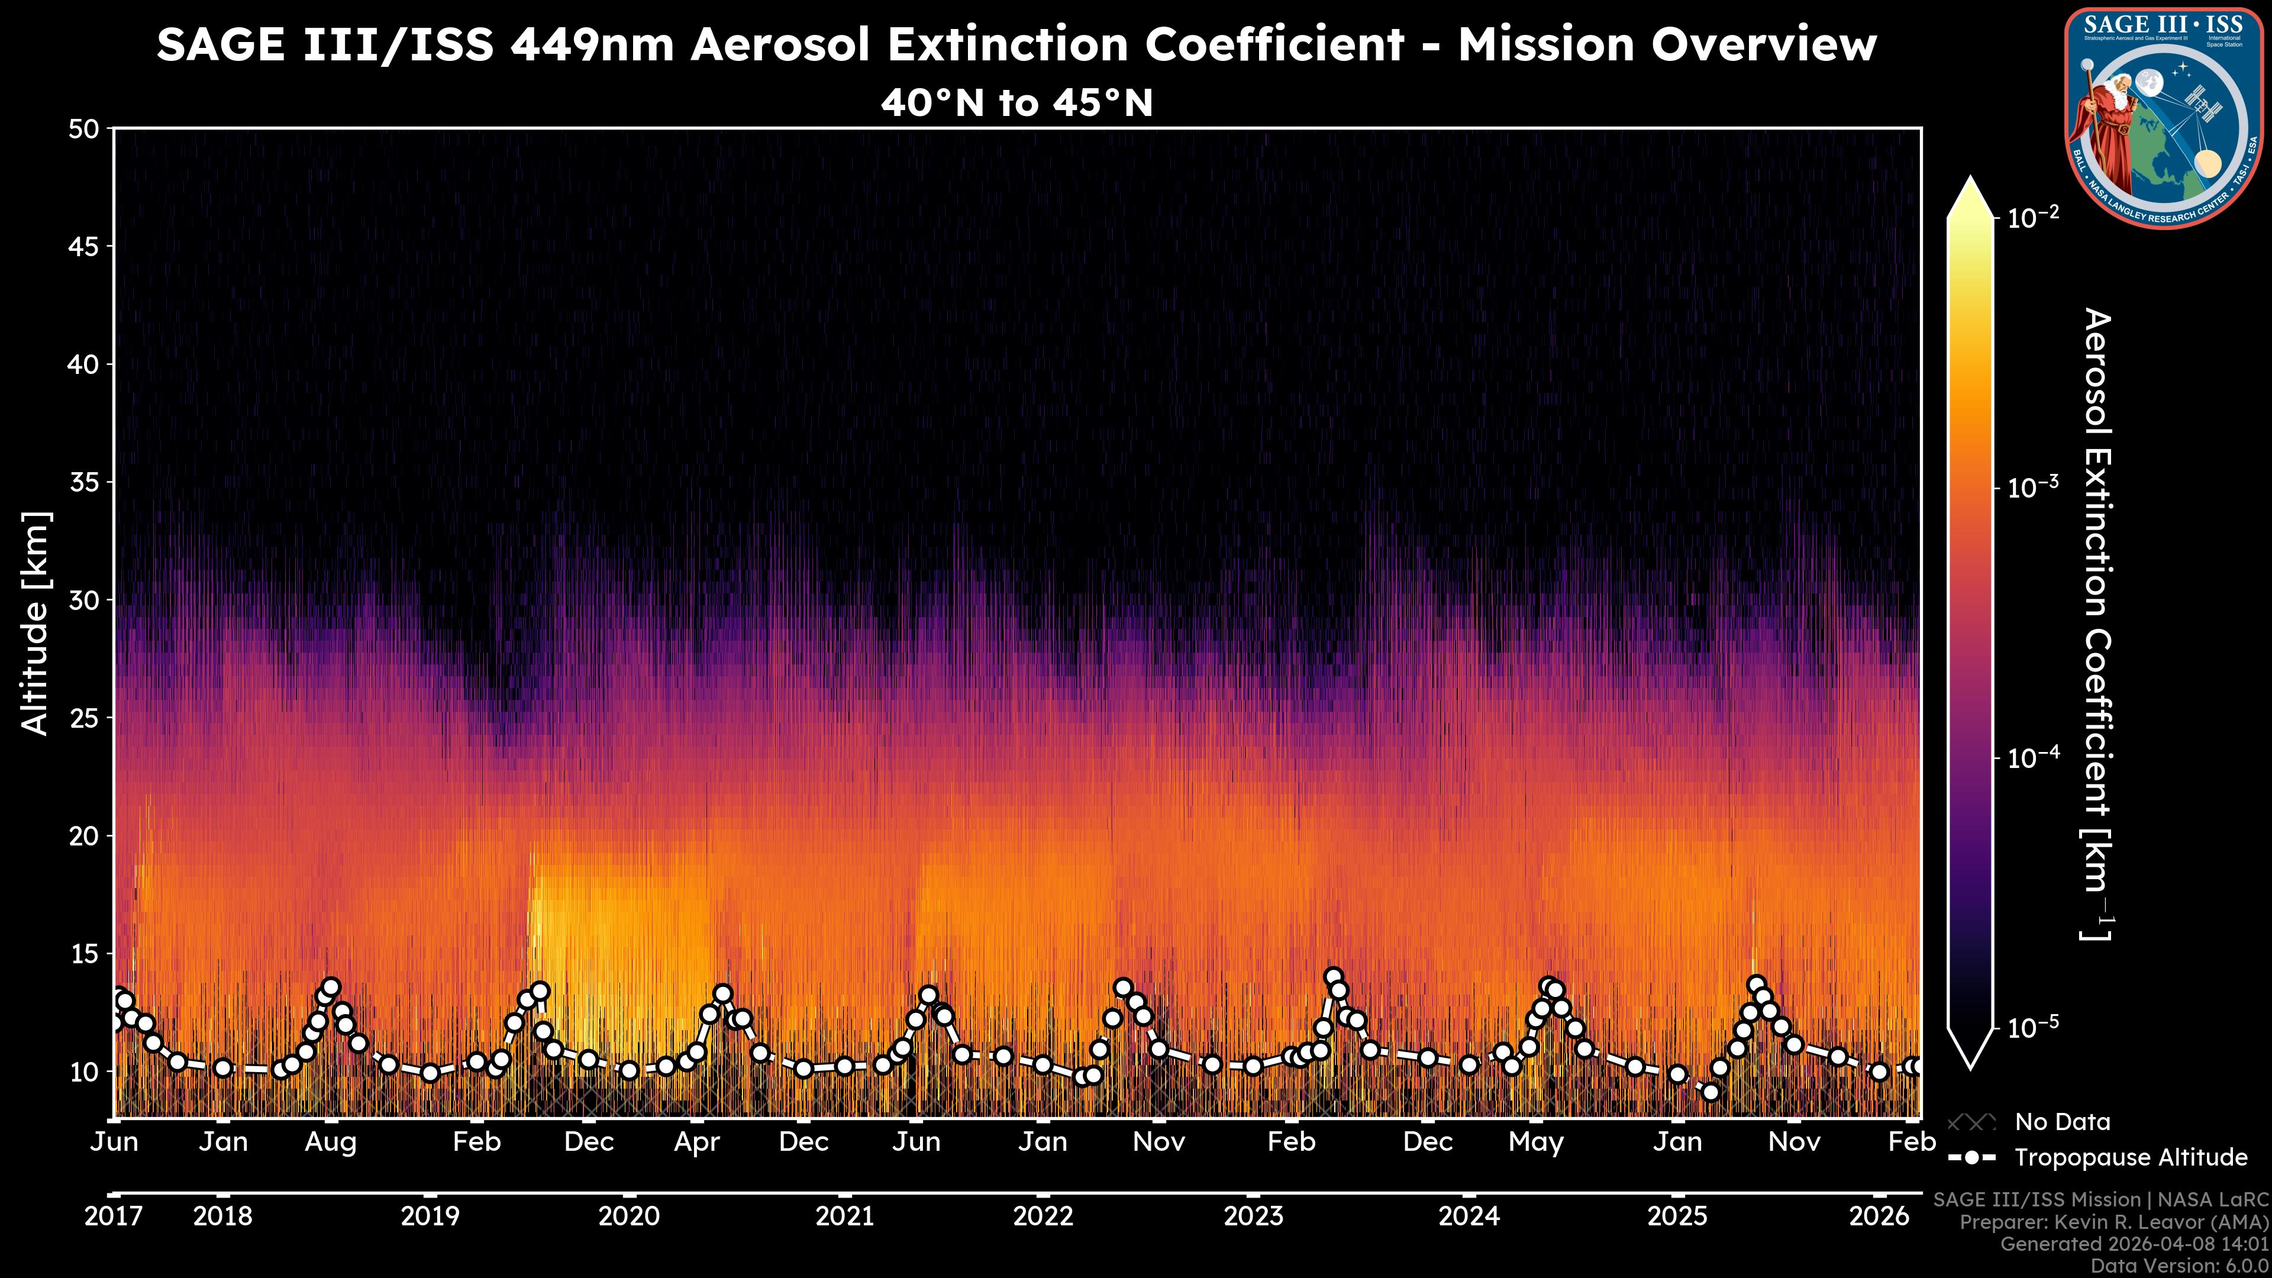
Task: Click the 2020 year label on axis
Action: [x=629, y=1216]
